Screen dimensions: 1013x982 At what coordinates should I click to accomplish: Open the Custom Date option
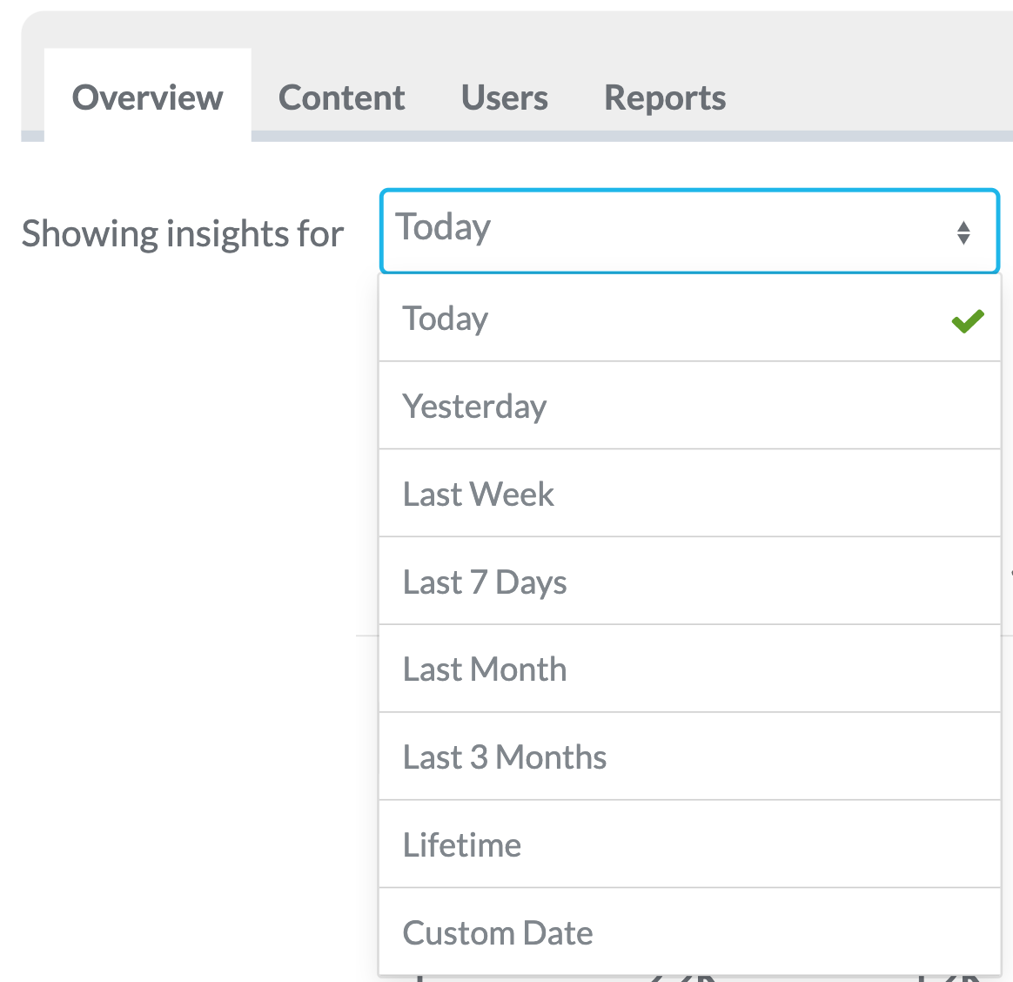[689, 932]
